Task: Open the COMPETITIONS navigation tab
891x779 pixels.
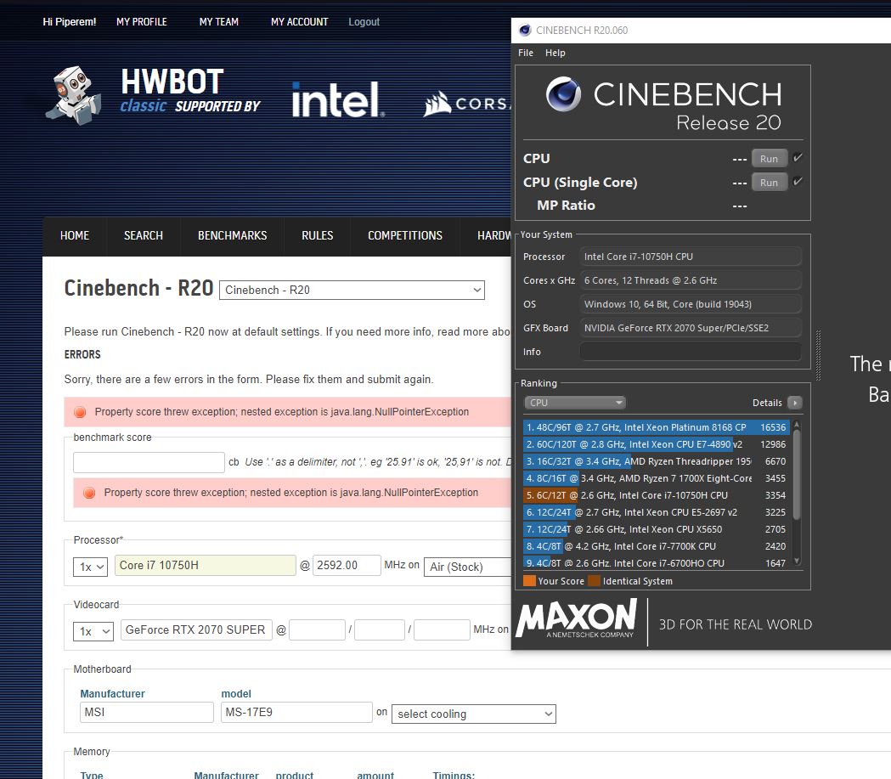Action: pyautogui.click(x=405, y=235)
